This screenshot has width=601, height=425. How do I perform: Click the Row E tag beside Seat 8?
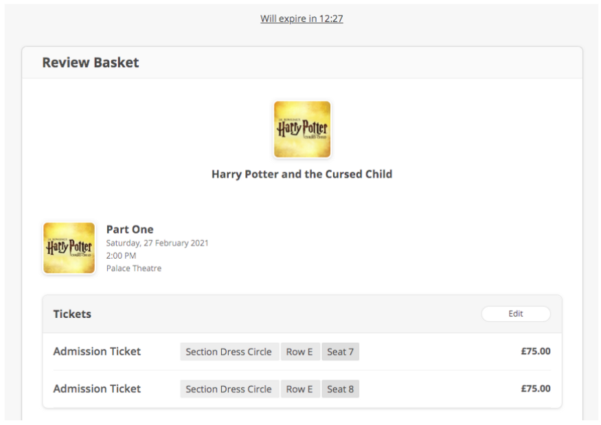coord(299,389)
